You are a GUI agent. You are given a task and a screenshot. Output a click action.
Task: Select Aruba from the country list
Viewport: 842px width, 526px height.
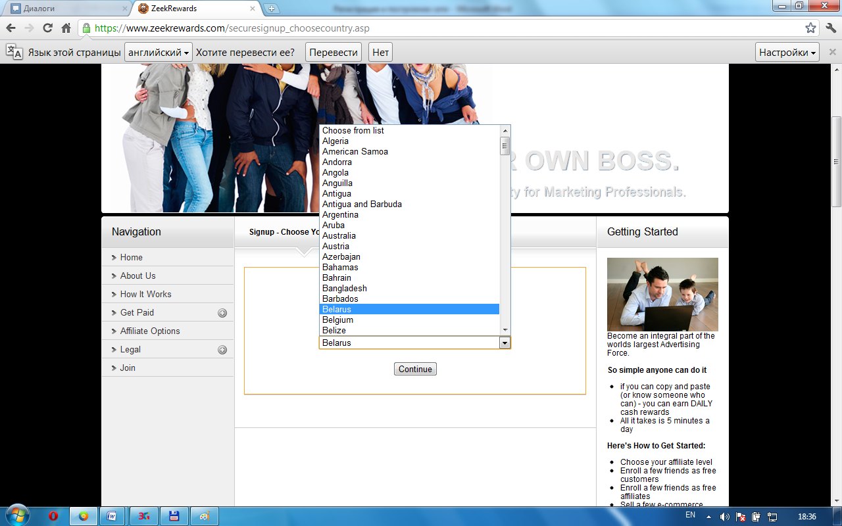(409, 225)
